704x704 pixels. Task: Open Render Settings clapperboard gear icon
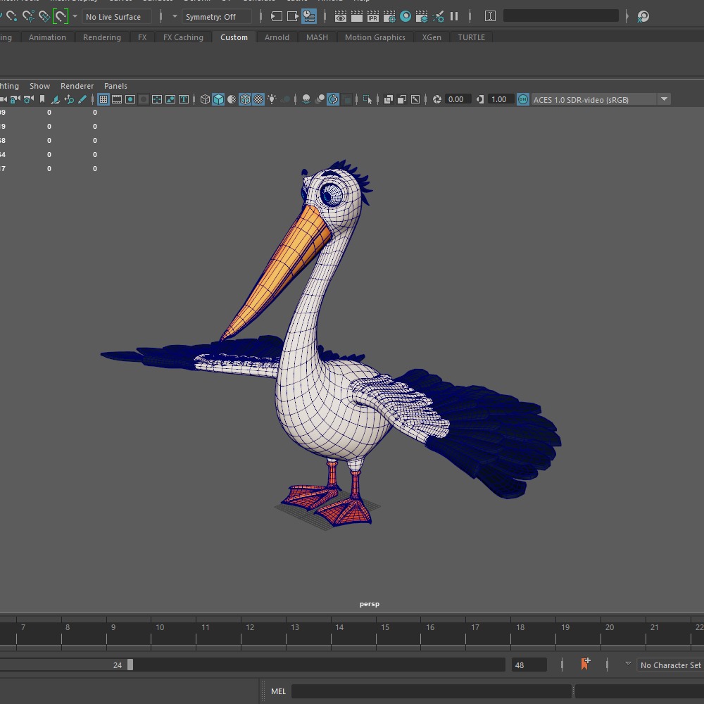(x=389, y=17)
